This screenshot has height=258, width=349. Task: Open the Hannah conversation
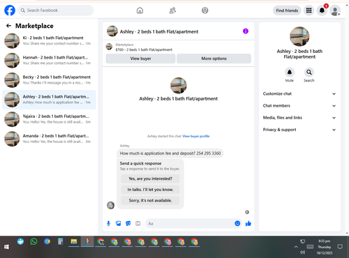click(49, 61)
